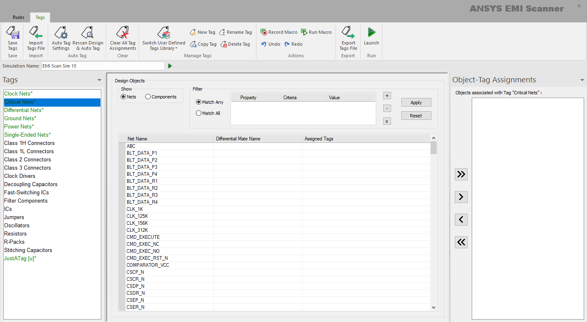
Task: Open Object-Tag Assignments panel dropdown arrow
Action: pyautogui.click(x=582, y=80)
